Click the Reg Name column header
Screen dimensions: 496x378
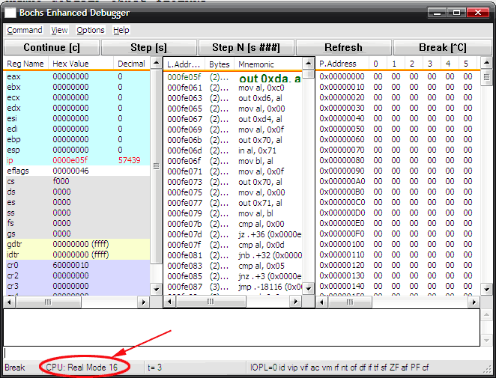pyautogui.click(x=25, y=64)
